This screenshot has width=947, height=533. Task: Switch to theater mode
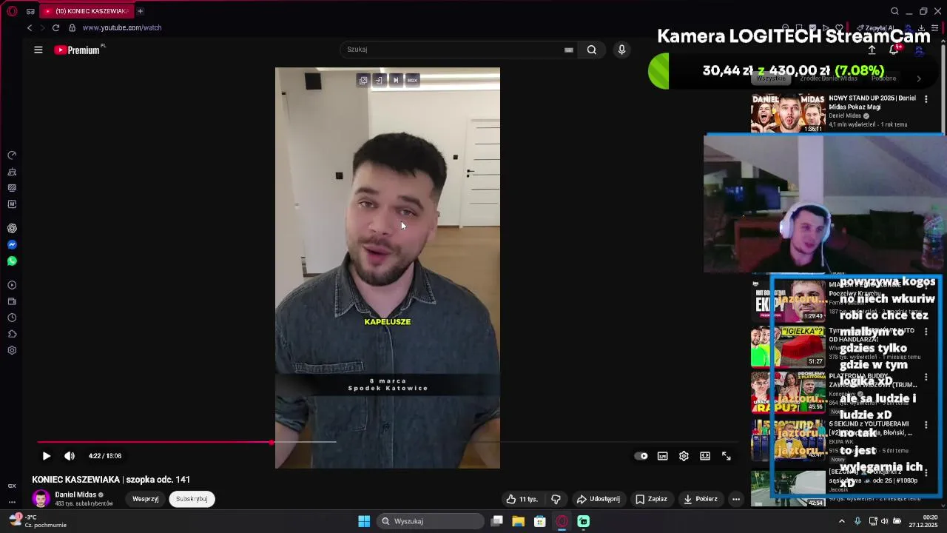coord(705,456)
